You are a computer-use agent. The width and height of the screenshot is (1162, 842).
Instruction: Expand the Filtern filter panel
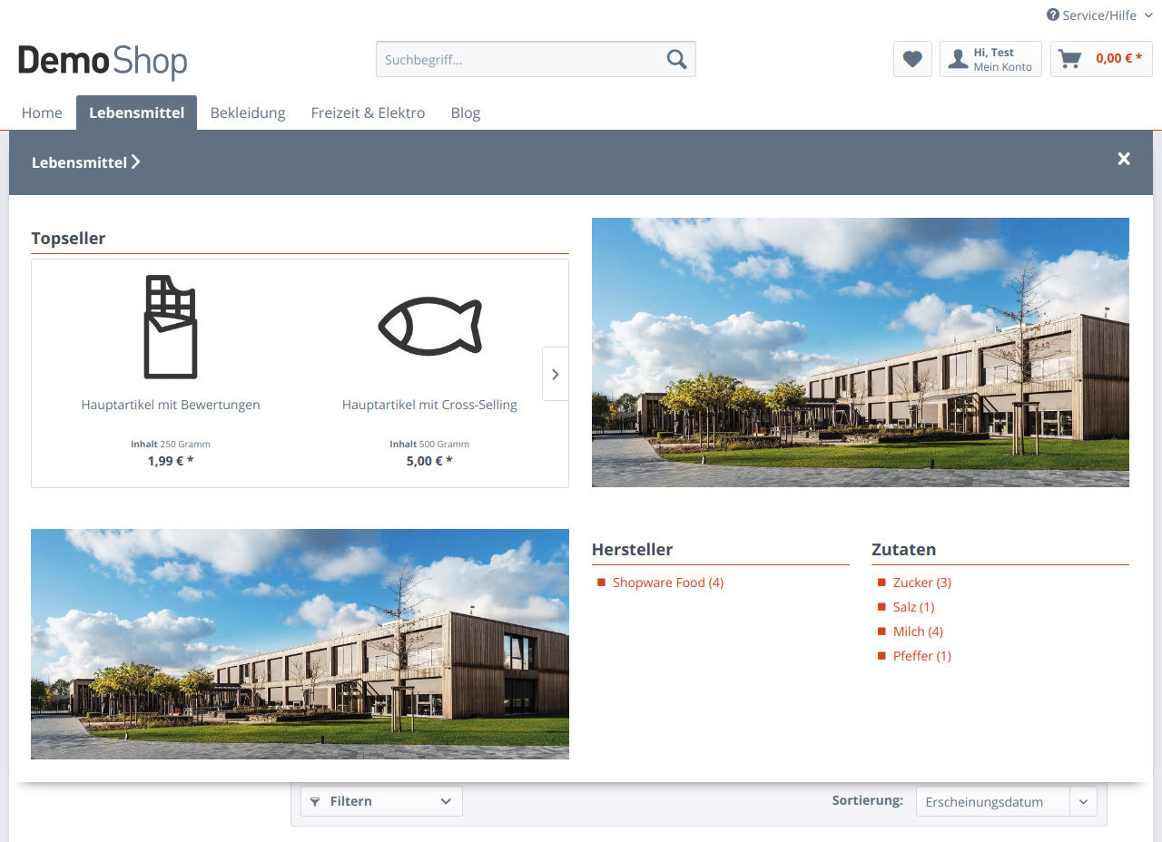[x=381, y=801]
